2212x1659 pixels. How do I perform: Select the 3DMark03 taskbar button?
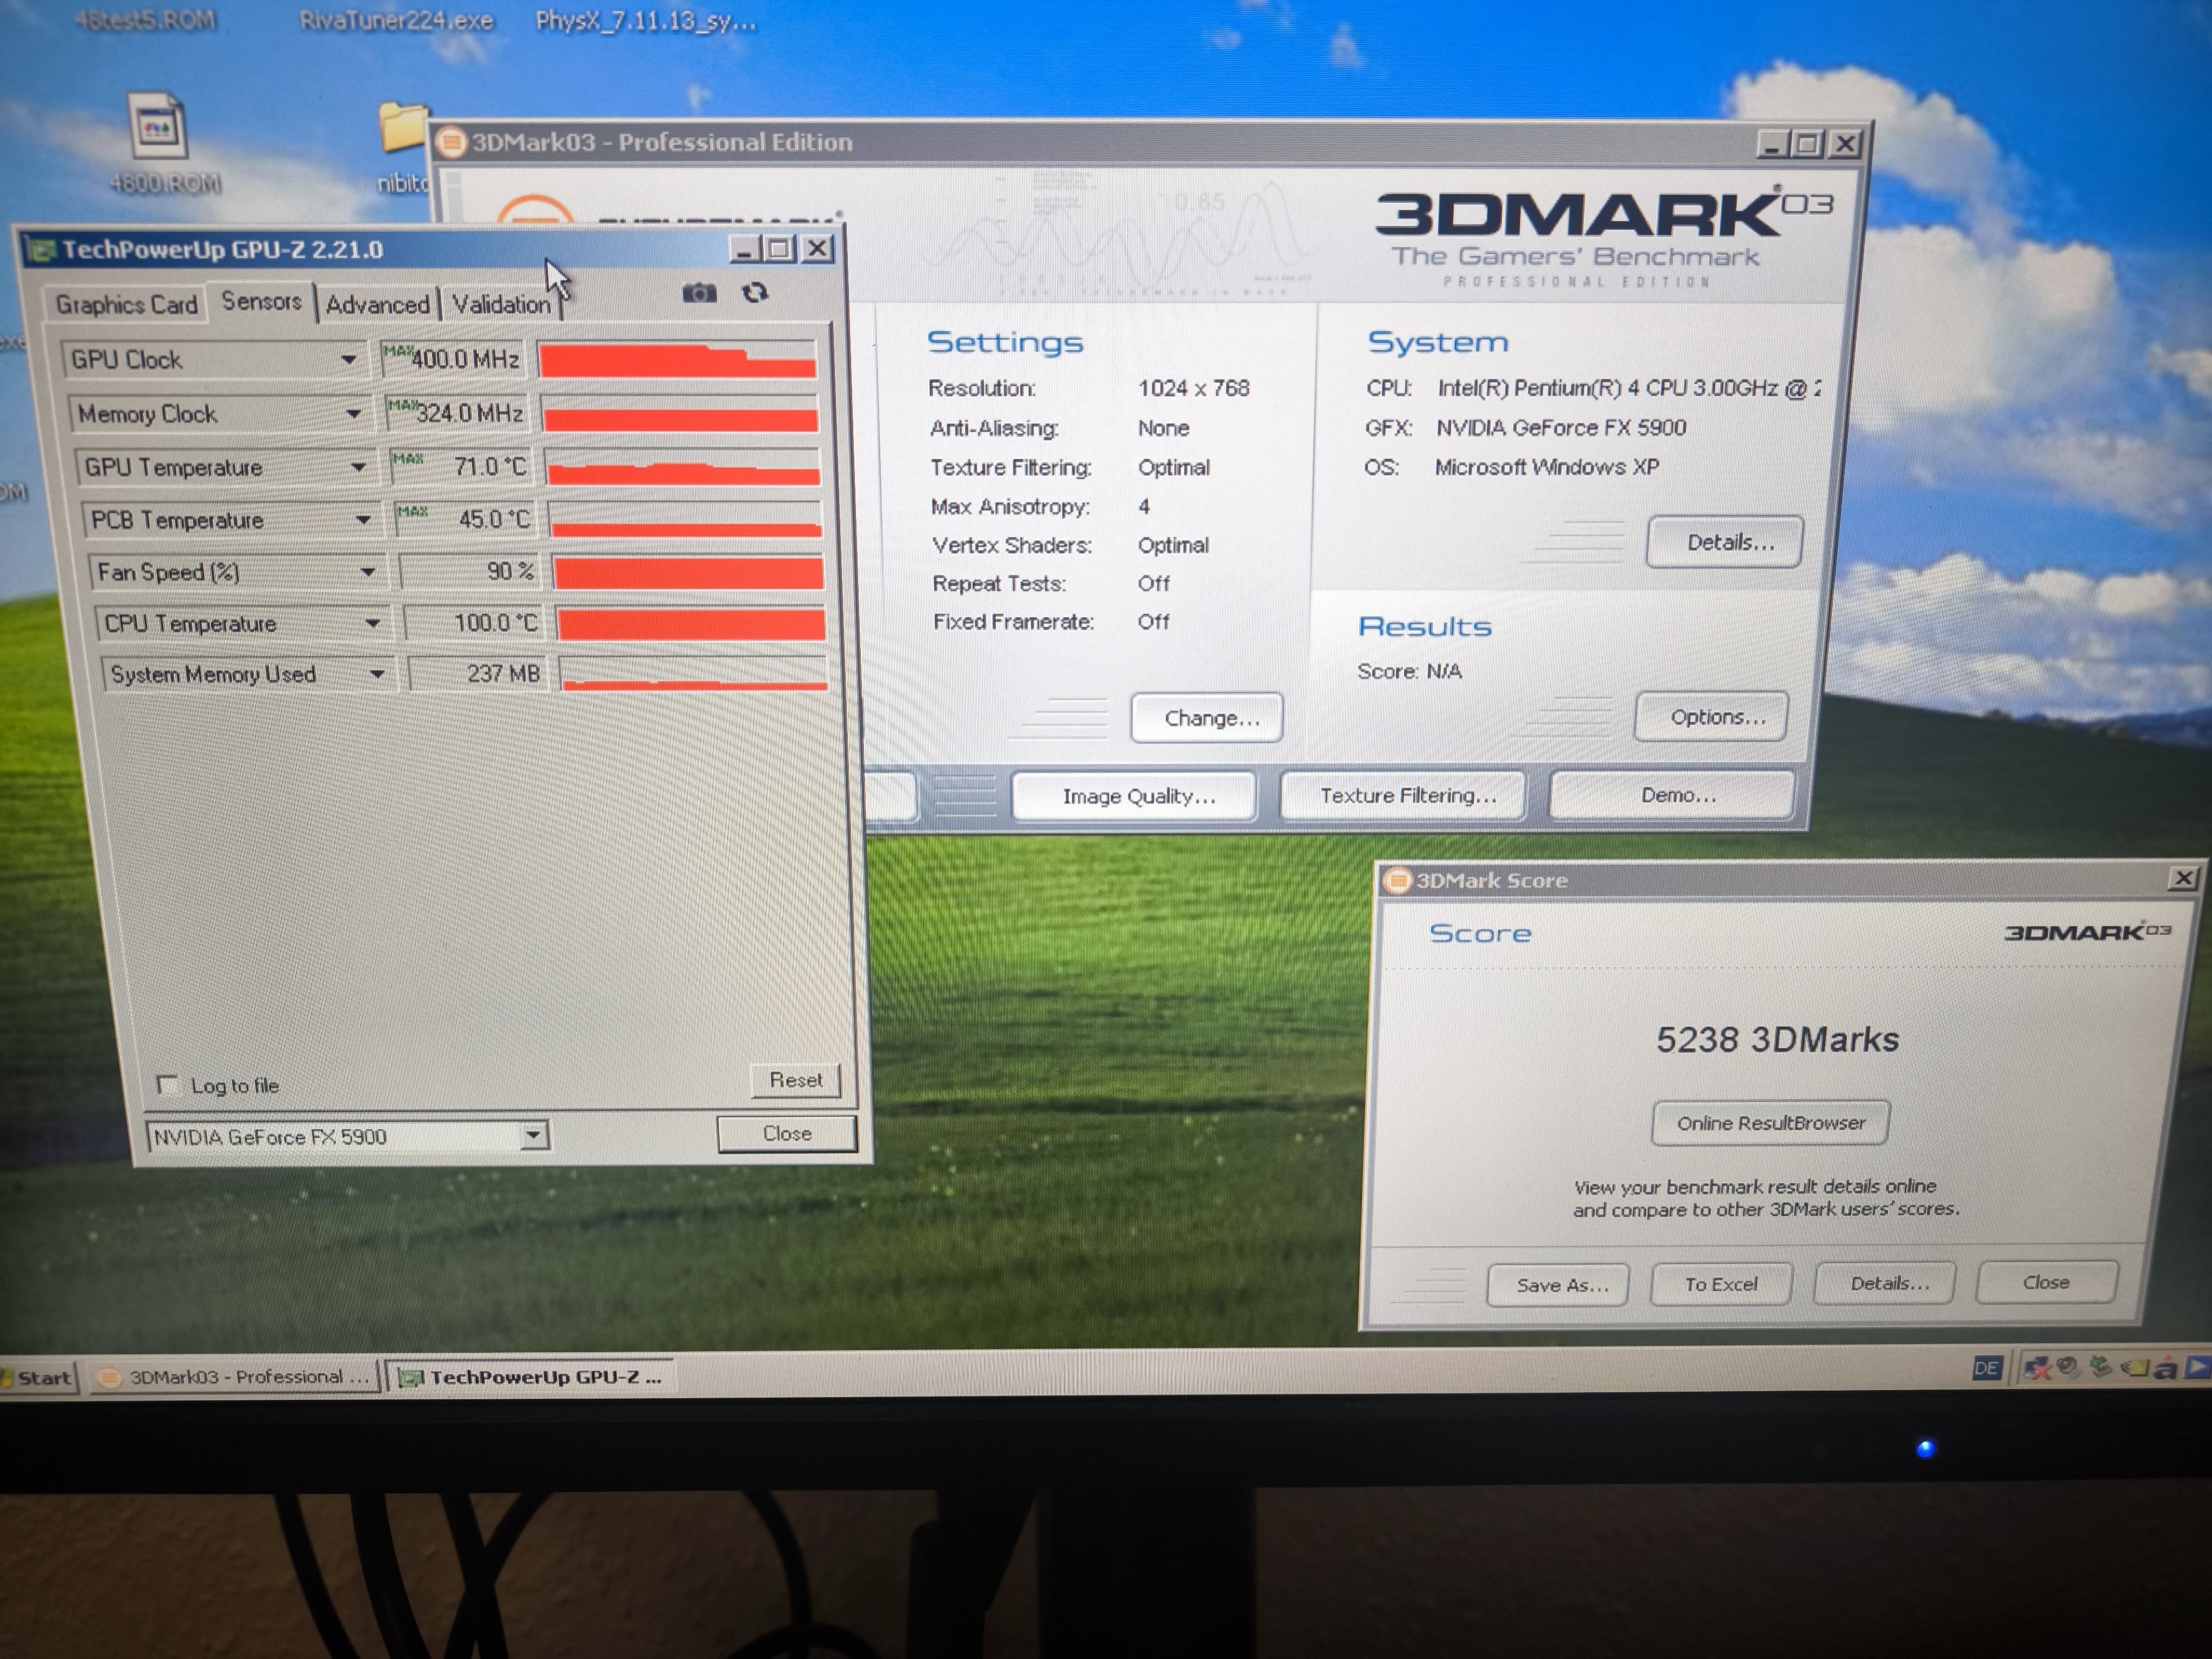[236, 1377]
